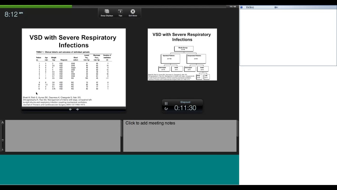Go to previous slide using left arrow
The image size is (337, 190).
point(70,109)
